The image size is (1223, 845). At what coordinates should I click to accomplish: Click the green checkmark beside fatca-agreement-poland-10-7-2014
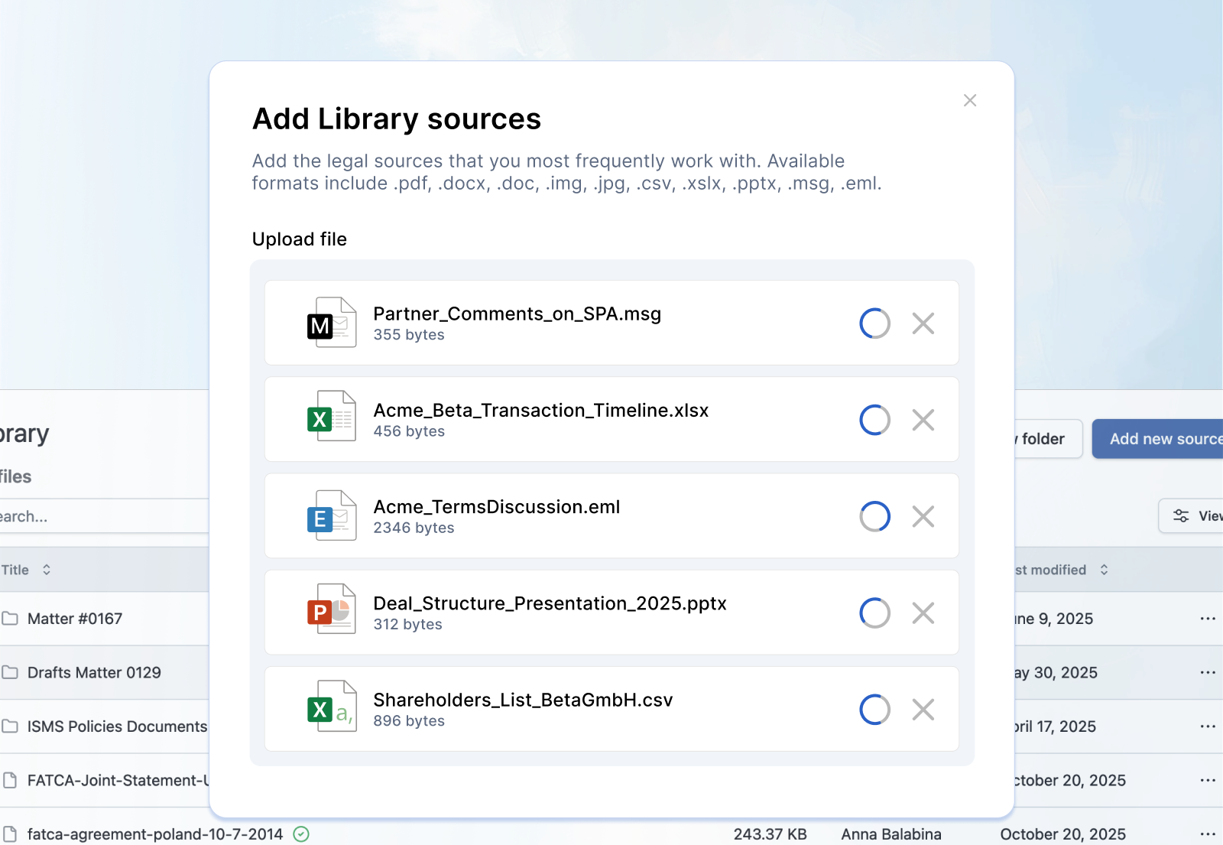pyautogui.click(x=300, y=834)
